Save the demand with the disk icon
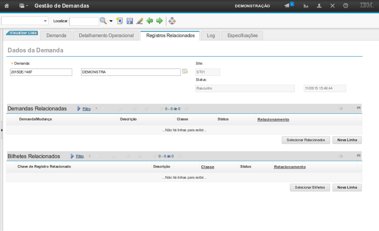Viewport: 379px width, 231px height. click(130, 21)
